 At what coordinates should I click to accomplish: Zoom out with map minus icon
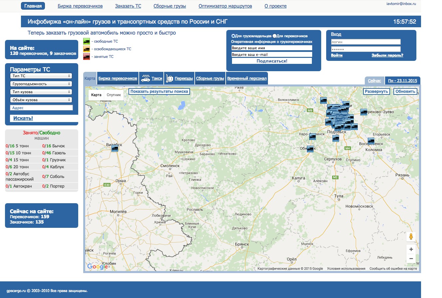(411, 258)
